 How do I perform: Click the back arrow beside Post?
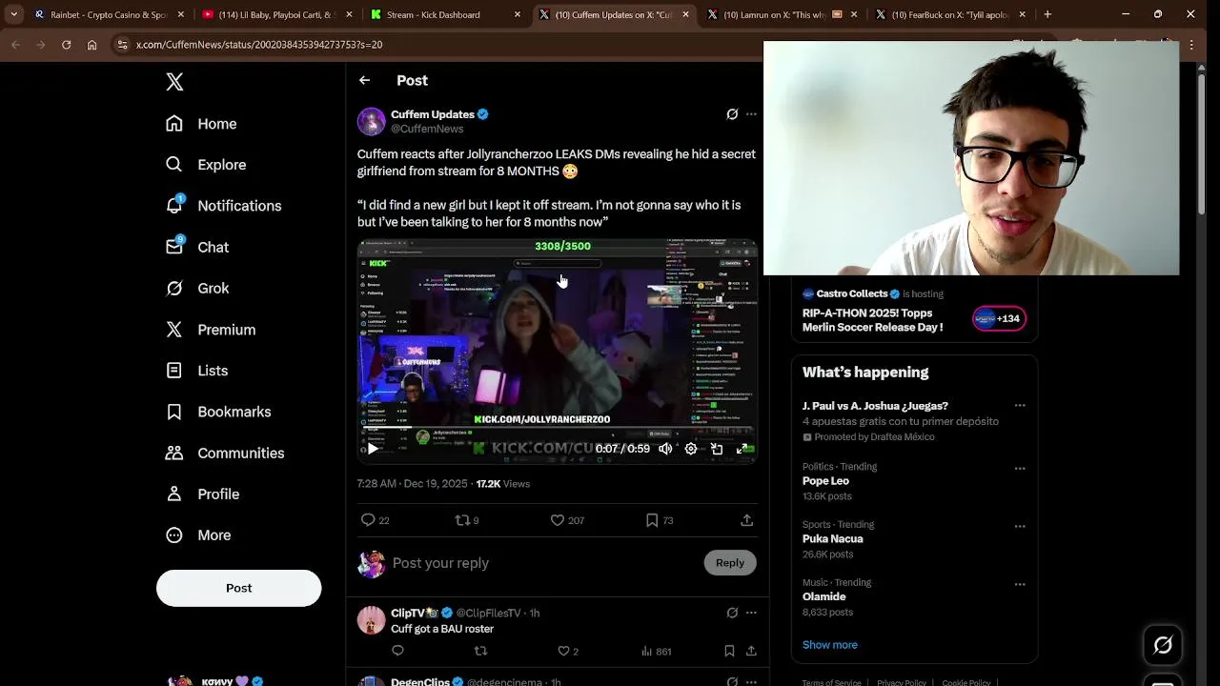coord(364,80)
